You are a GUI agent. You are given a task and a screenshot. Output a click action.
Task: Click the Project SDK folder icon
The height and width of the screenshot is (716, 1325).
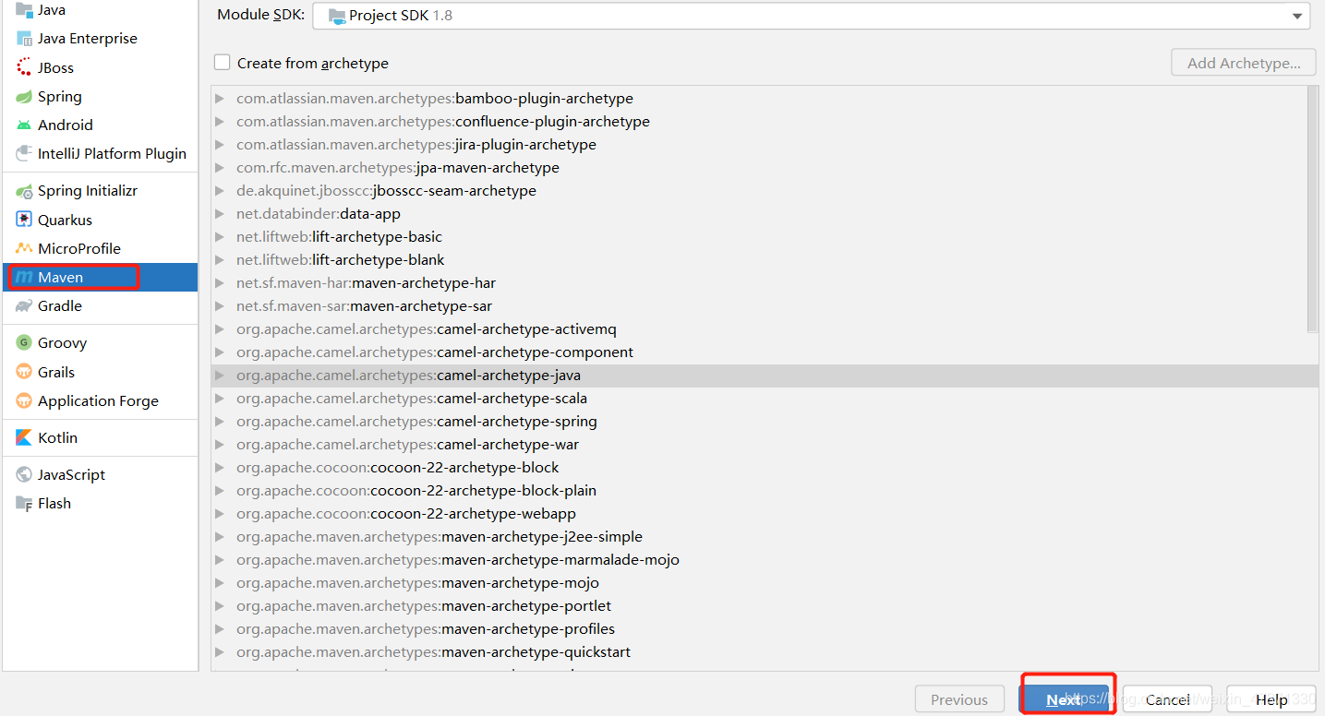point(336,16)
